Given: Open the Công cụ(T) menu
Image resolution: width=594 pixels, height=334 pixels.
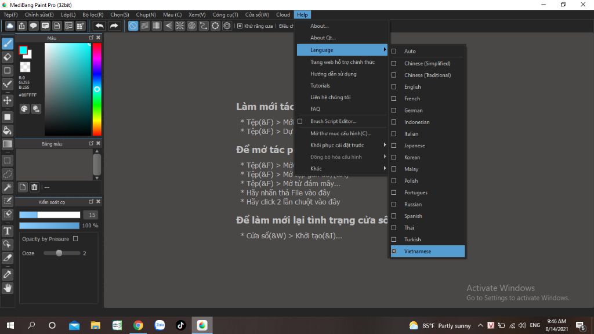Looking at the screenshot, I should [225, 14].
